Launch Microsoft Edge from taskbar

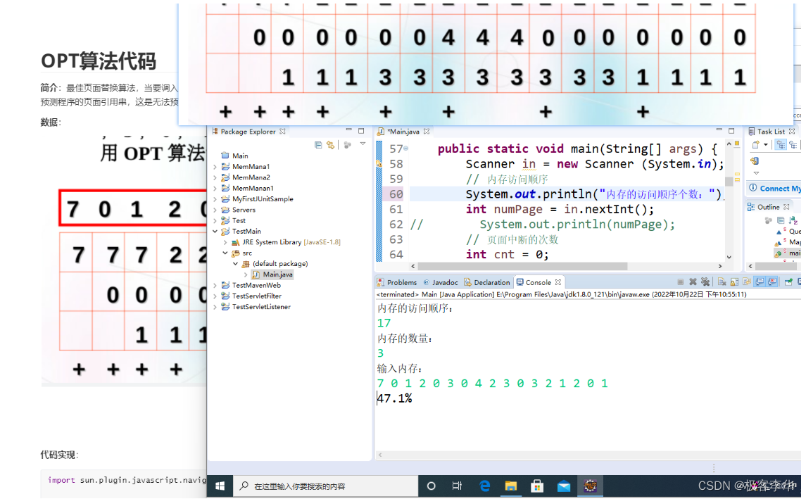tap(484, 486)
